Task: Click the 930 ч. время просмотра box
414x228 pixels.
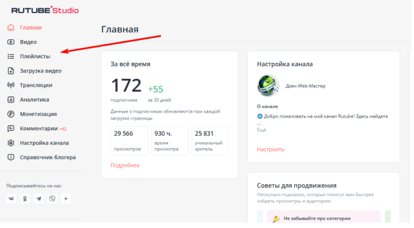Action: point(170,141)
